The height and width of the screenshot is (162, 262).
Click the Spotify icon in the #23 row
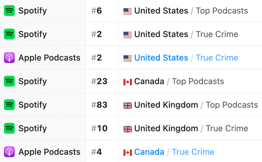click(x=9, y=81)
